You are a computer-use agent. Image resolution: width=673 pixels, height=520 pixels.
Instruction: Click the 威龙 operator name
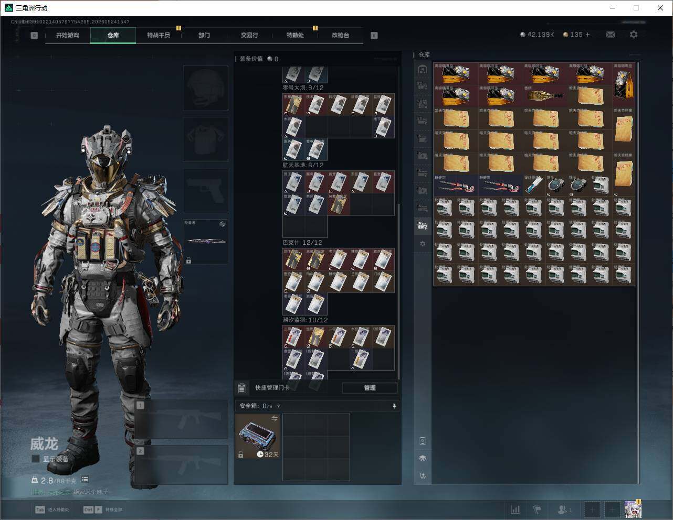click(44, 444)
